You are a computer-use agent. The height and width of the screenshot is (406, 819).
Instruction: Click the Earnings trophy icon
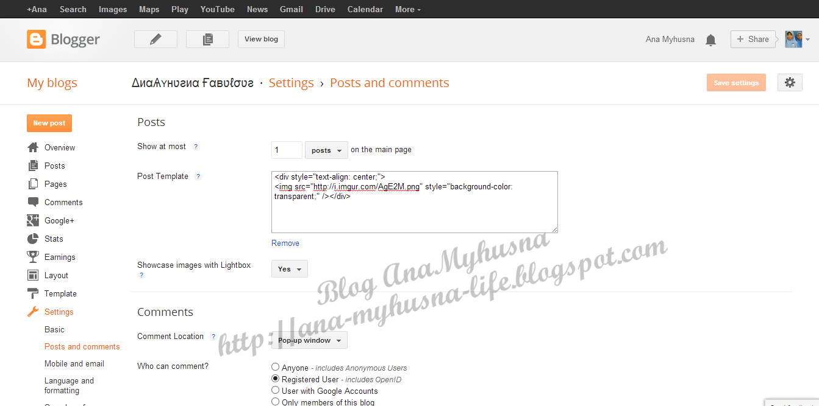coord(33,257)
